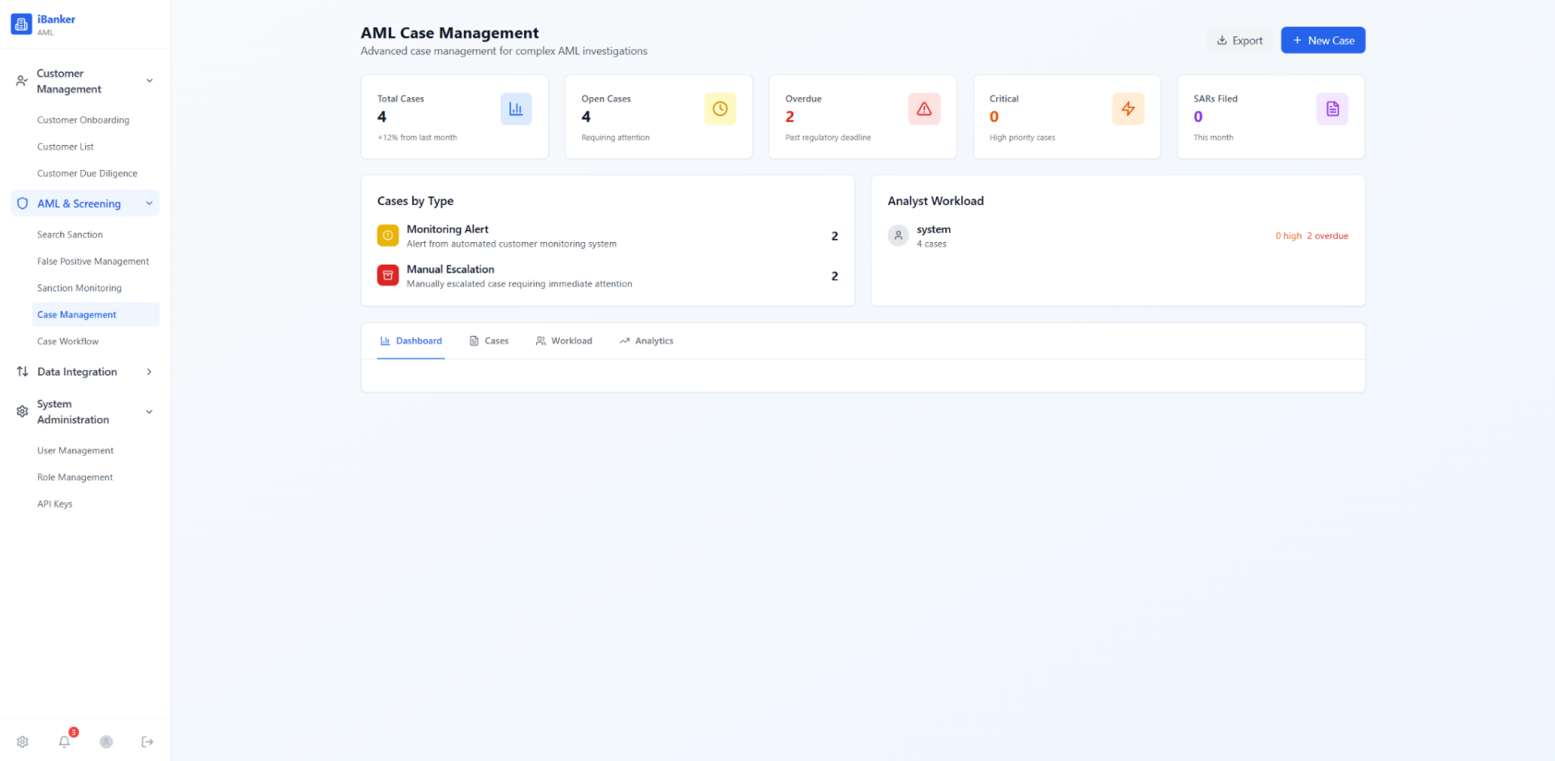Click the Overdue warning triangle icon

[x=923, y=109]
